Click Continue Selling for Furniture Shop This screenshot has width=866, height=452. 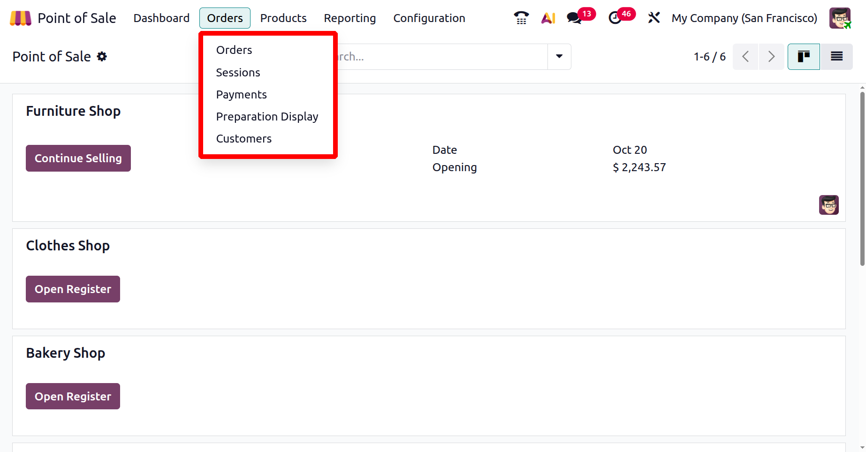point(78,158)
